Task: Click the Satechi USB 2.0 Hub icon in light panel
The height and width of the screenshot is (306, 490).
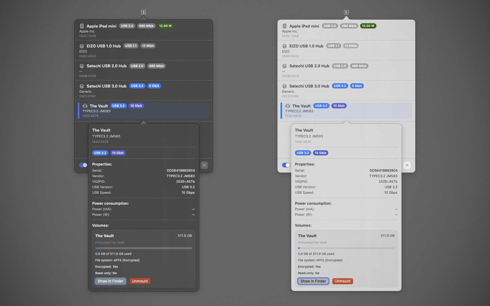Action: point(285,66)
